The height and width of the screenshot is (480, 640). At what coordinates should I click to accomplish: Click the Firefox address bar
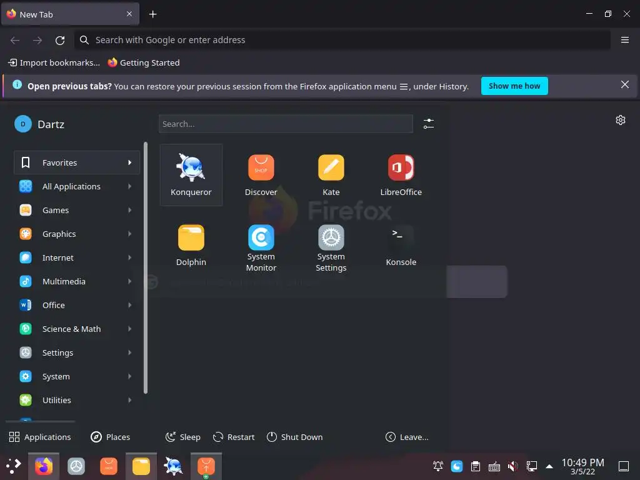[342, 40]
